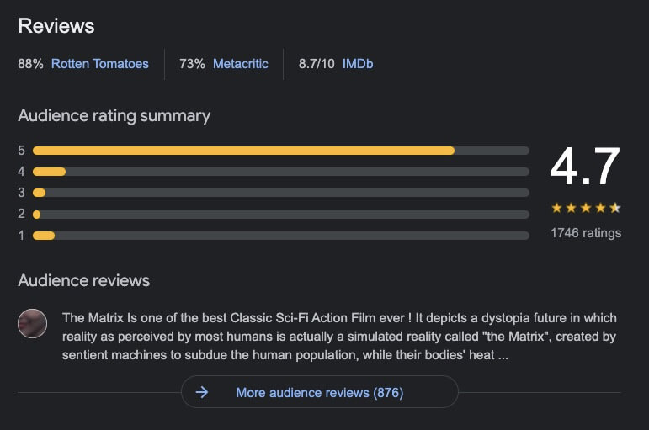Select the 2-star rating bar
This screenshot has width=649, height=430.
click(x=281, y=215)
